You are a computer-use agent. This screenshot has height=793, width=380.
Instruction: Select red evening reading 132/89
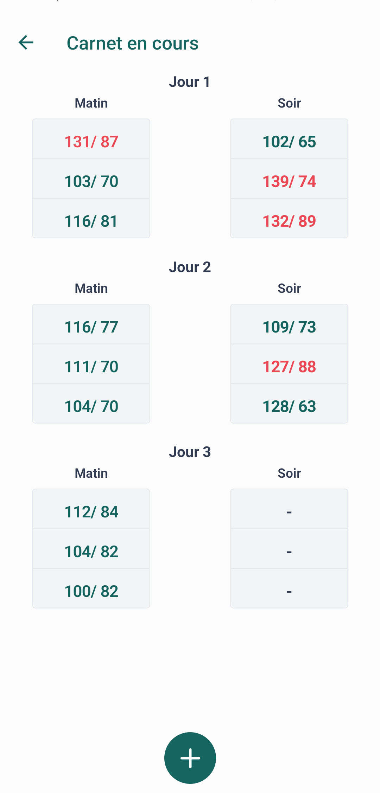(289, 218)
